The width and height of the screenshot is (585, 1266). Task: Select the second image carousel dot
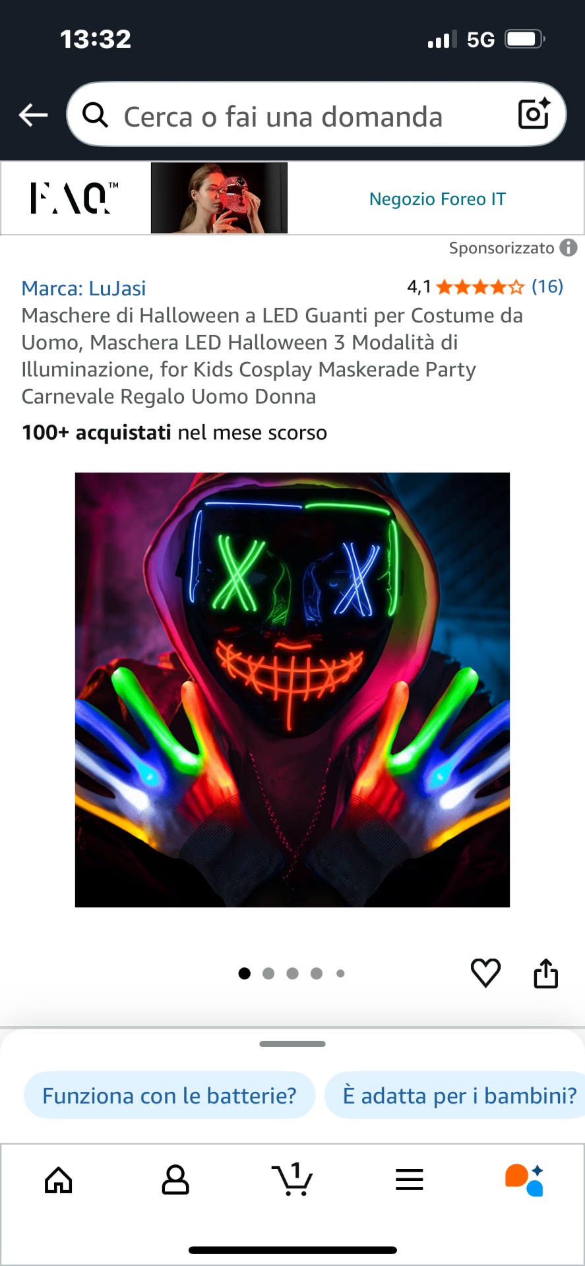click(x=268, y=973)
